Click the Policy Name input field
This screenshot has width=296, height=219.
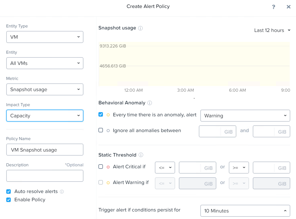coord(45,150)
